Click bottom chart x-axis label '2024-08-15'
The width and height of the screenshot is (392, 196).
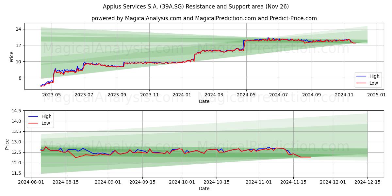66,182
